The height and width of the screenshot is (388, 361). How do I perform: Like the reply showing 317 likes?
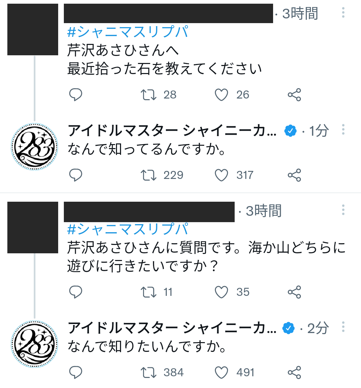click(221, 175)
